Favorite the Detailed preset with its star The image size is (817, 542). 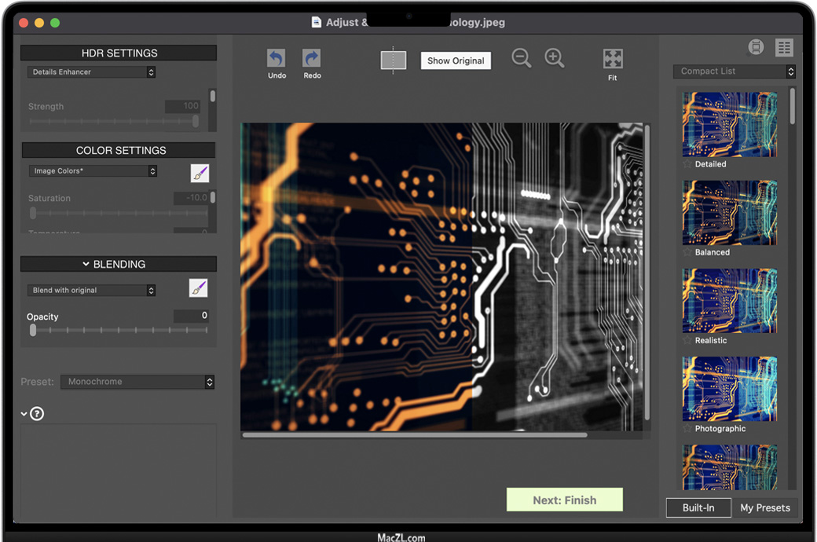coord(687,164)
